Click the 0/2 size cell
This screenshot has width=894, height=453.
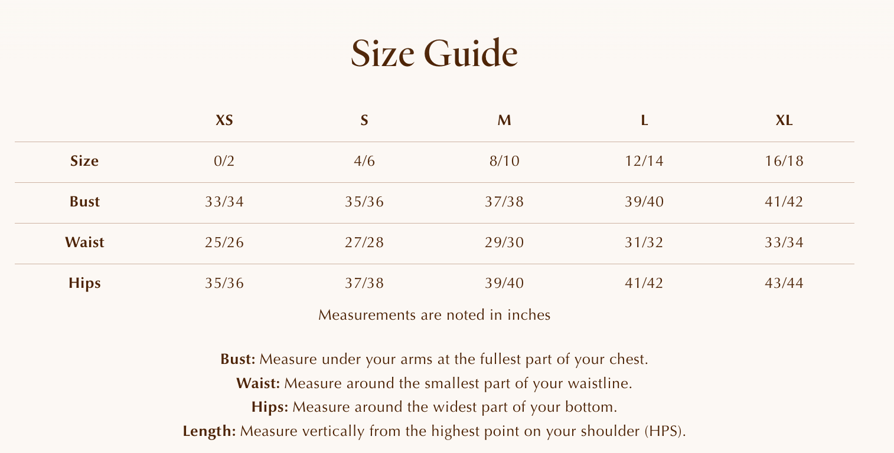[224, 161]
